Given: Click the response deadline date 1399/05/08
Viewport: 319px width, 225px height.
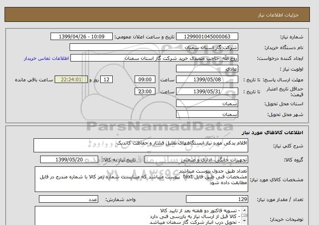Looking at the screenshot, I should (x=207, y=79).
